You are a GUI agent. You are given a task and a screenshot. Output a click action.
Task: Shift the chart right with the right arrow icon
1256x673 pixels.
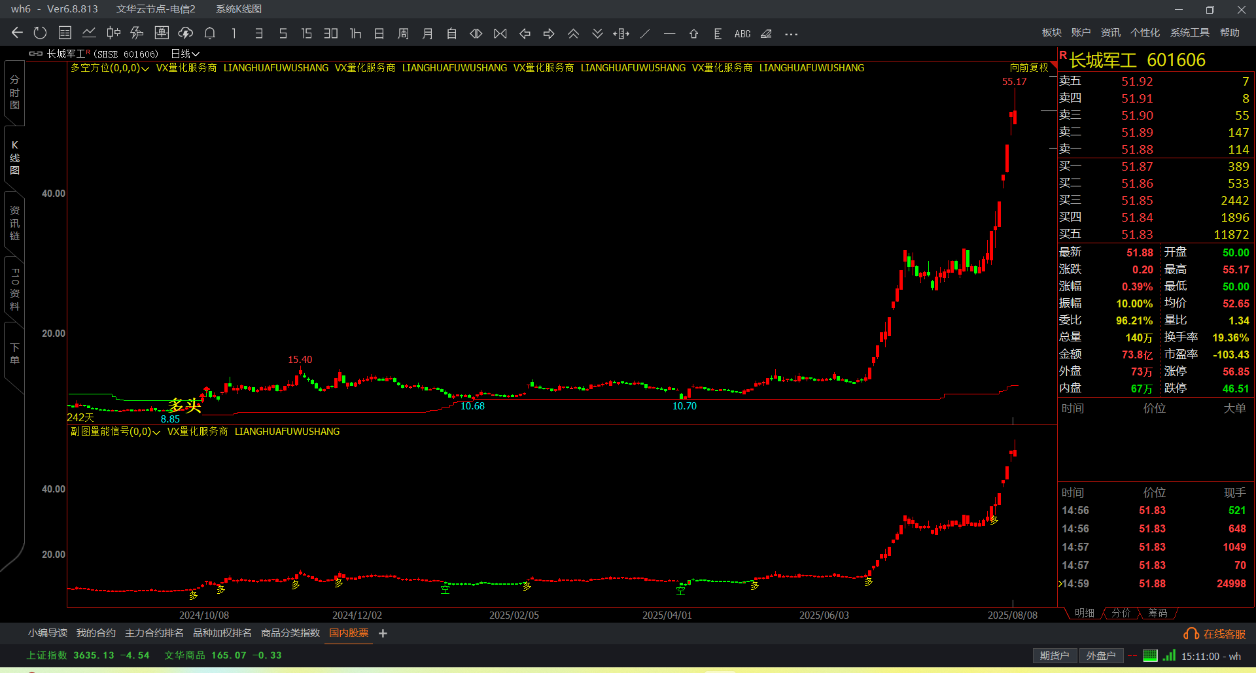coord(549,33)
